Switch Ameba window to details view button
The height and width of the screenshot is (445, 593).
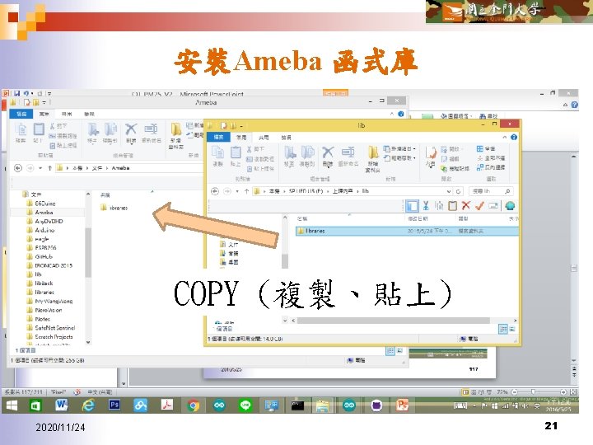390,350
